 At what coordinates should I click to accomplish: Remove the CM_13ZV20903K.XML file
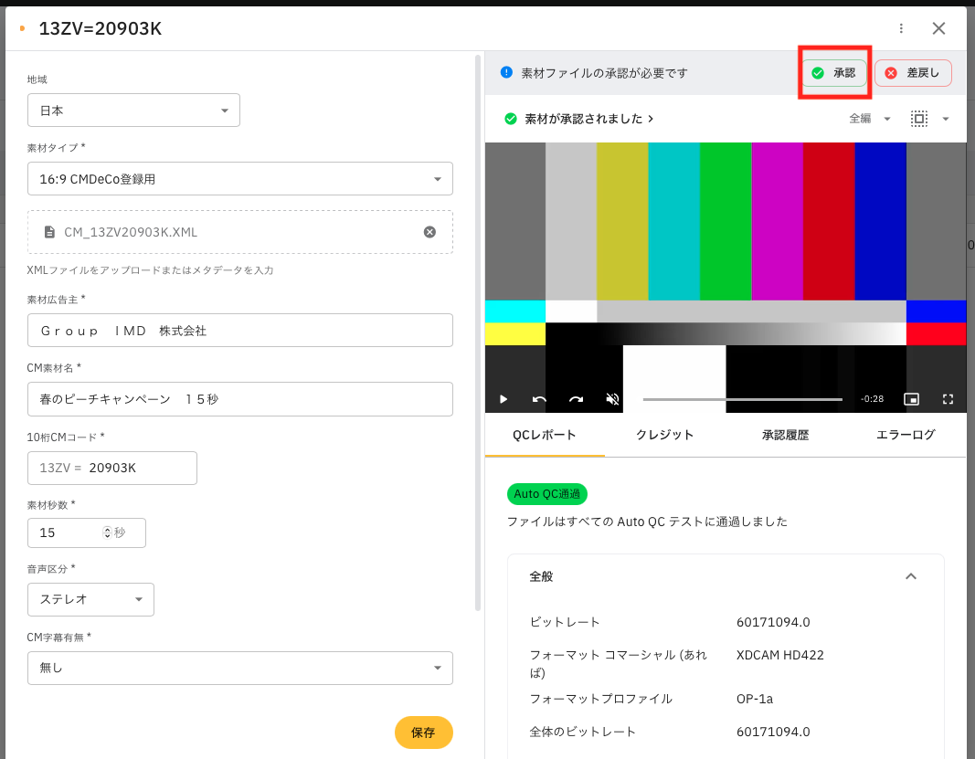point(429,232)
